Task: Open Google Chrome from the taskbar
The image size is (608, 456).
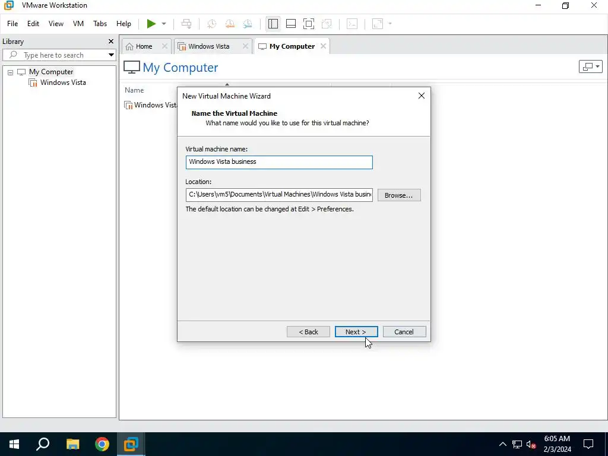Action: point(102,444)
